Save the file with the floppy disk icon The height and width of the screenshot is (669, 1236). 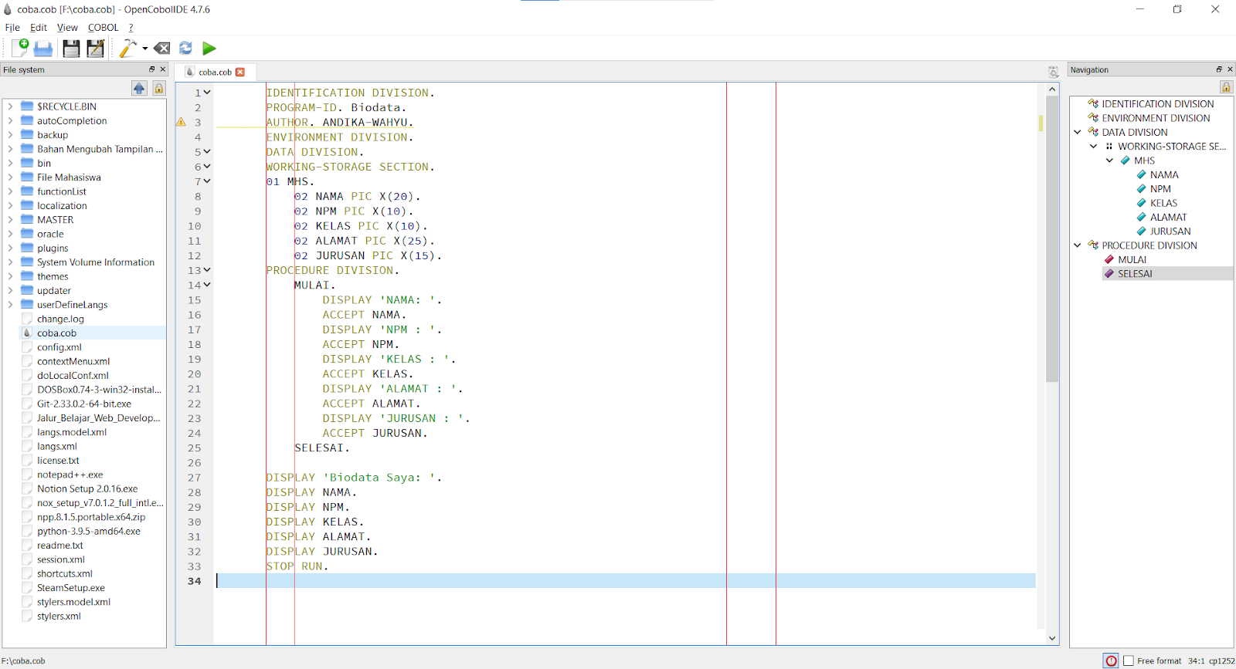tap(71, 49)
